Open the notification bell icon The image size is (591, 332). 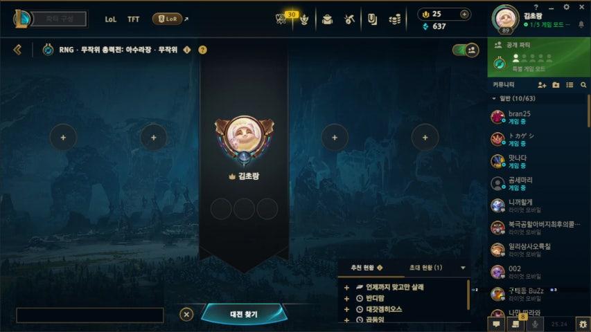pos(581,24)
